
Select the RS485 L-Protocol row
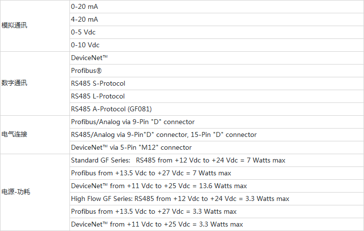click(x=98, y=96)
